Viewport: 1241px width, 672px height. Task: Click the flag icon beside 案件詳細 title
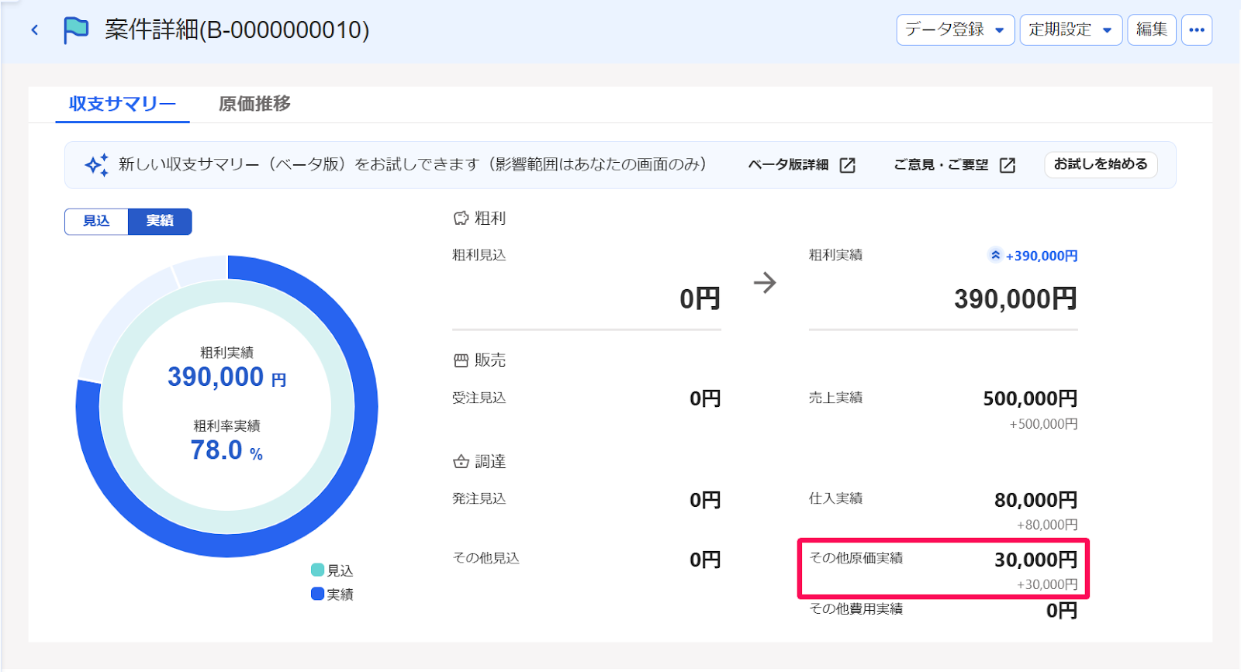pos(76,30)
